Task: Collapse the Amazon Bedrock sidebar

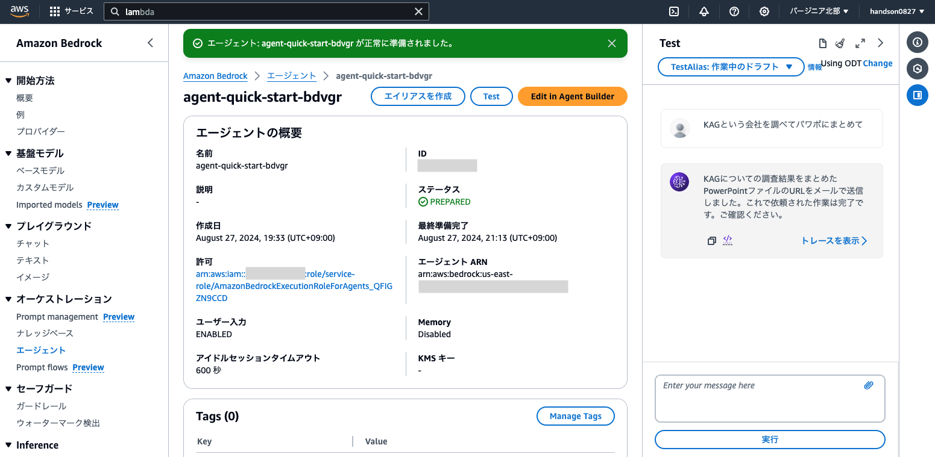Action: click(x=150, y=43)
